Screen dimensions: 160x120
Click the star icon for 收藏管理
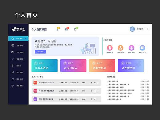coord(13,59)
